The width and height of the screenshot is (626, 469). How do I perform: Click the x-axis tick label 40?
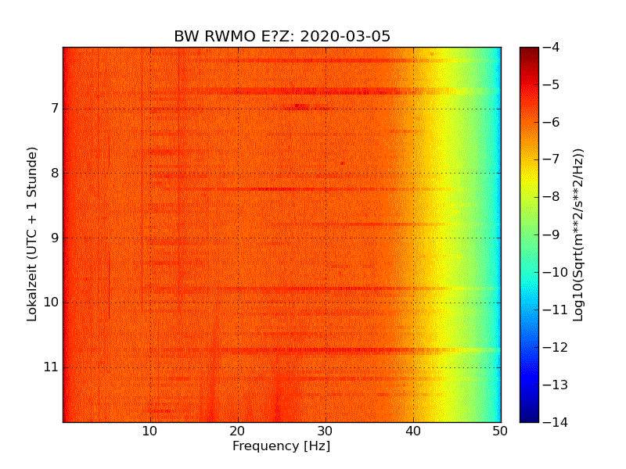pos(413,431)
